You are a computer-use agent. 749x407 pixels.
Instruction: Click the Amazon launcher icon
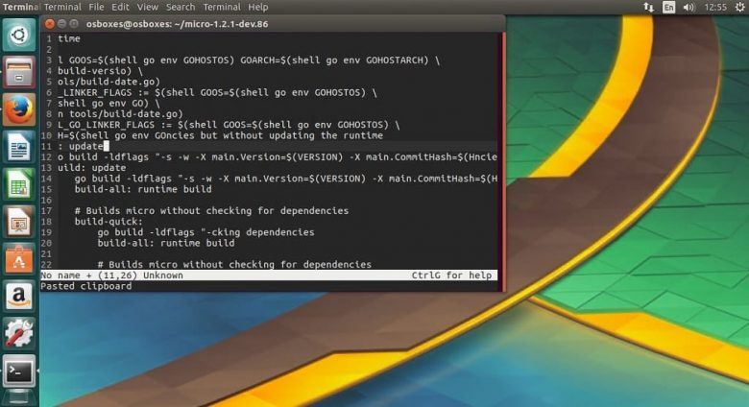click(19, 294)
